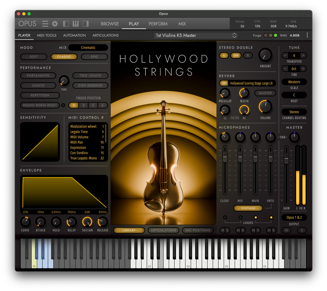Screen dimensions: 327x291
Task: Open Opus settings via the gear icon
Action: (55, 24)
